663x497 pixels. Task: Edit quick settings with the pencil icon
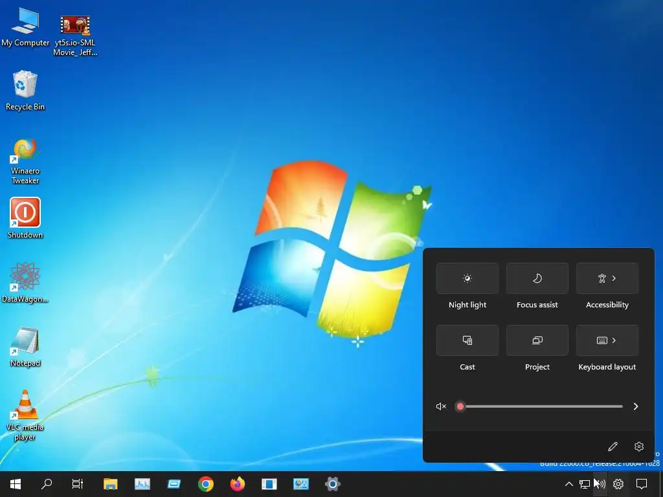[612, 447]
